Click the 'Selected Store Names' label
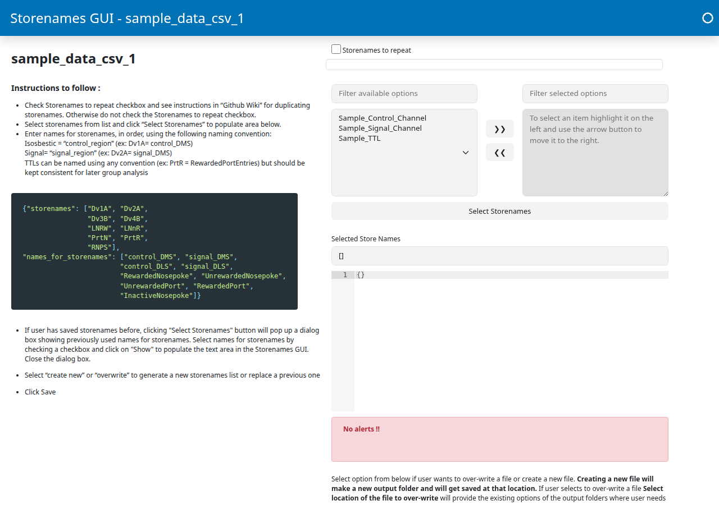 [x=366, y=238]
